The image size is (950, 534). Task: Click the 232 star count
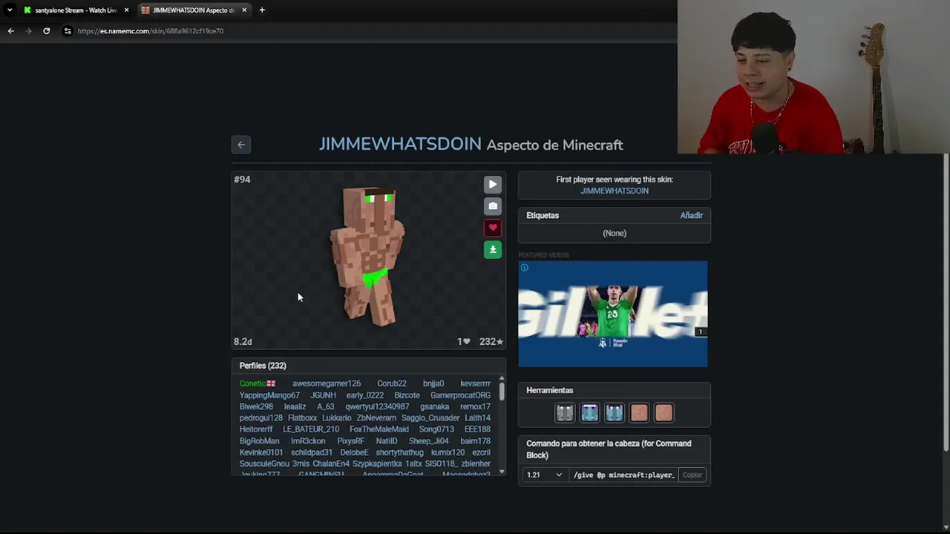point(491,342)
